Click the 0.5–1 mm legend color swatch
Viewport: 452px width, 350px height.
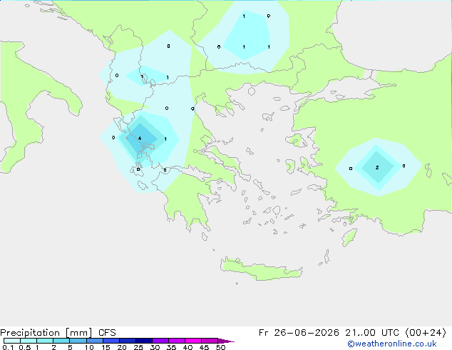click(x=29, y=341)
